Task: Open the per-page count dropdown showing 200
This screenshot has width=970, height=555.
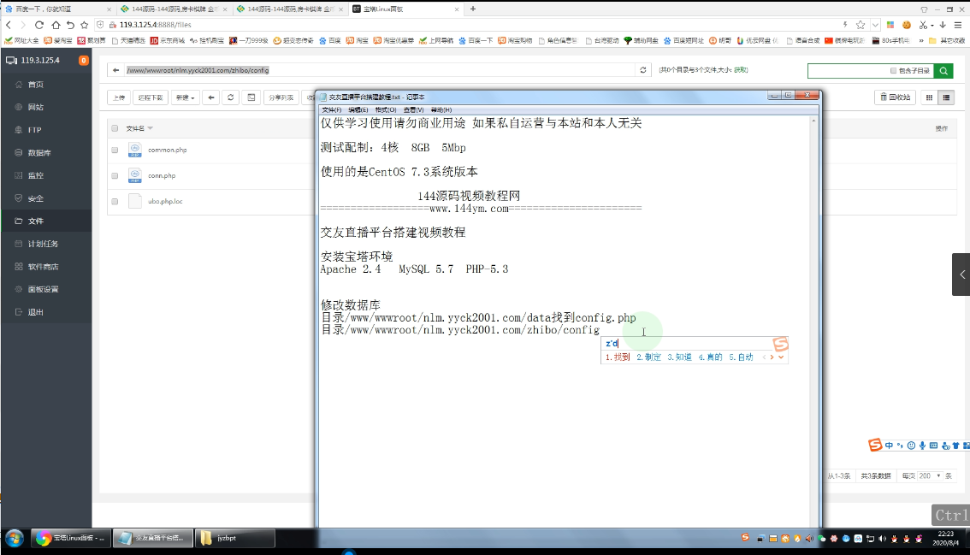Action: point(930,475)
